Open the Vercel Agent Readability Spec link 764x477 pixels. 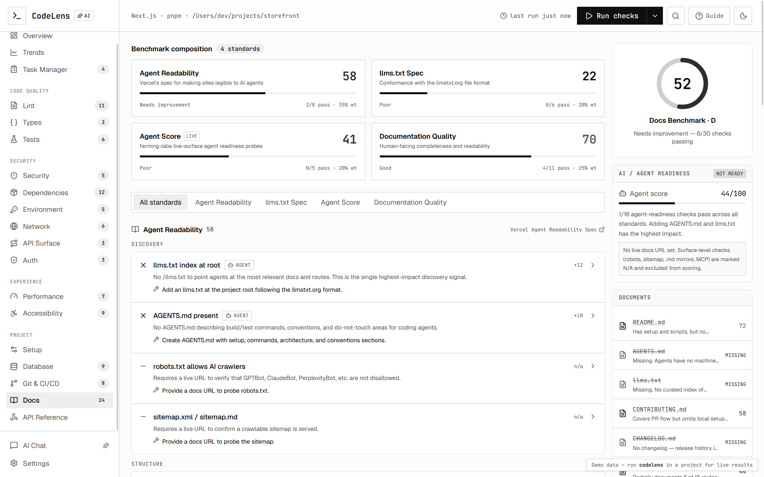tap(557, 230)
